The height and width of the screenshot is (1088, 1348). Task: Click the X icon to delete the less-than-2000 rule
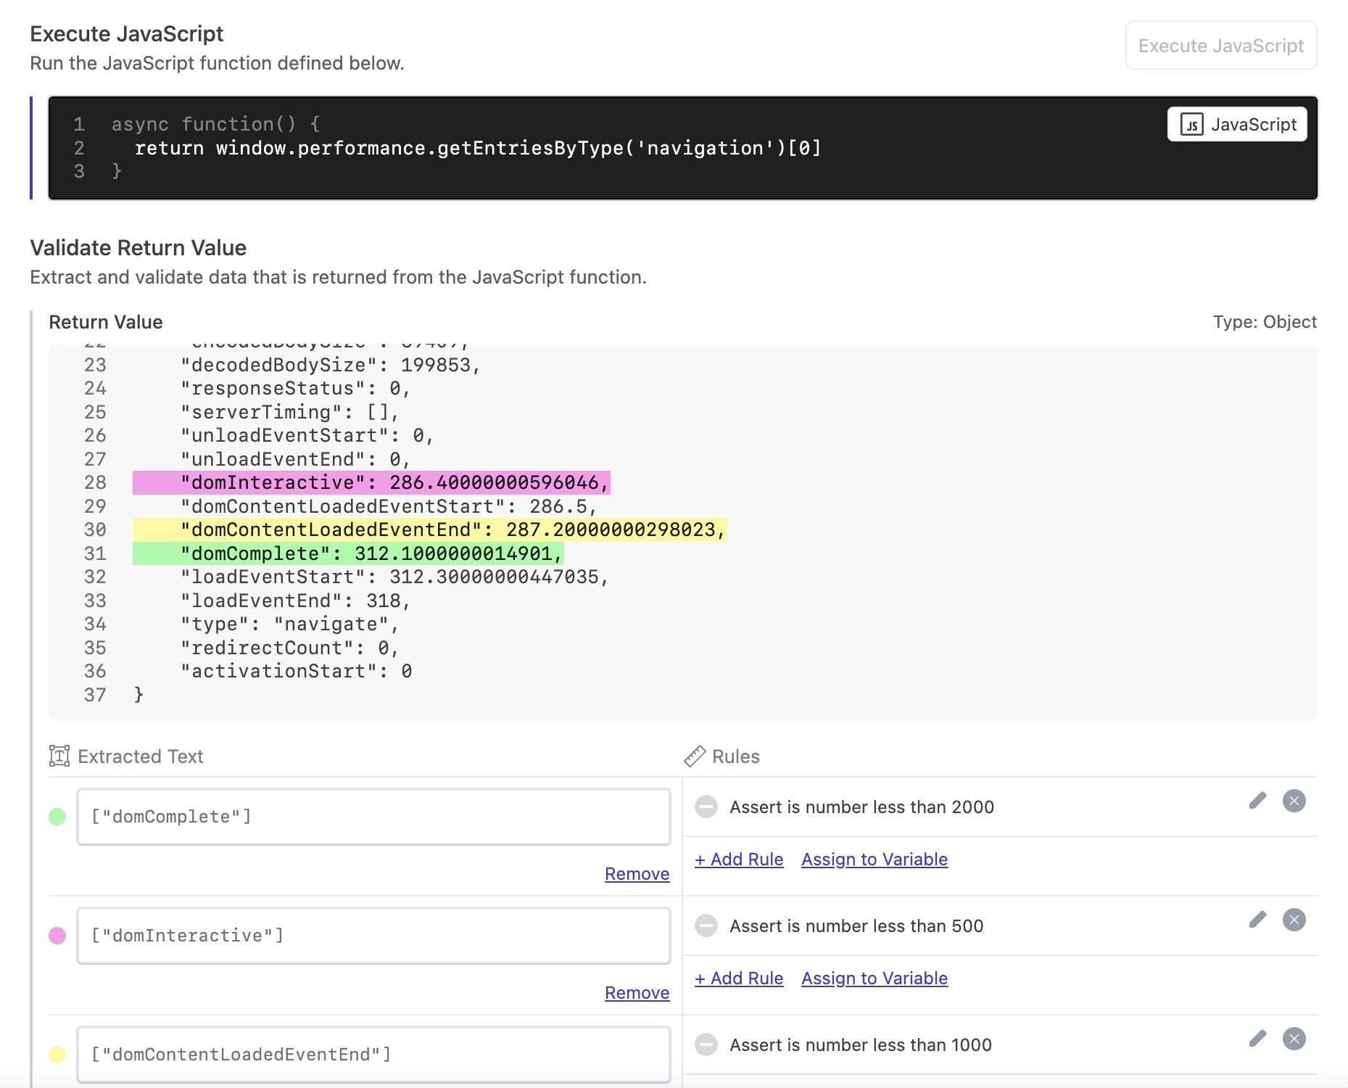[1296, 801]
